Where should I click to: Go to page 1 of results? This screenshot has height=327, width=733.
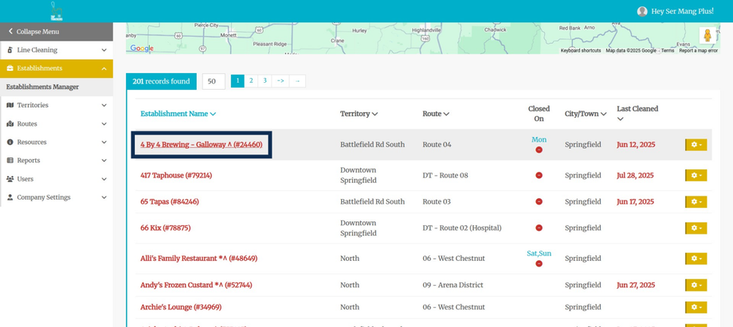point(237,81)
